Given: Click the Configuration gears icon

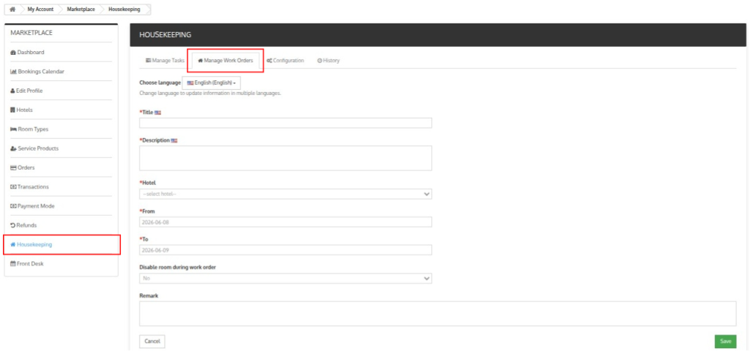Looking at the screenshot, I should tap(270, 61).
